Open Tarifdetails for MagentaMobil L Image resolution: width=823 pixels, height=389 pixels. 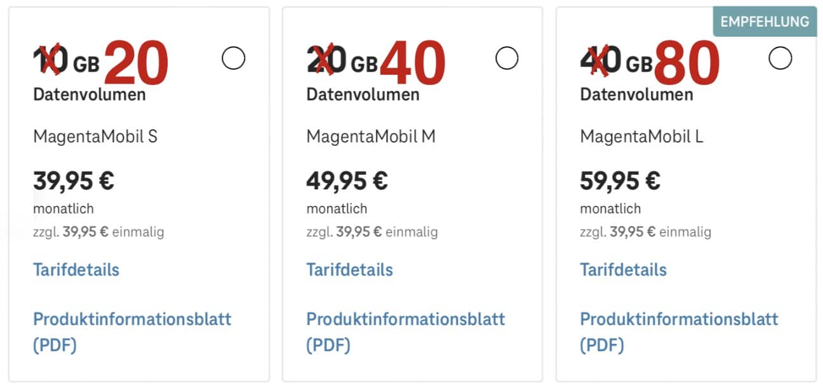pyautogui.click(x=624, y=269)
